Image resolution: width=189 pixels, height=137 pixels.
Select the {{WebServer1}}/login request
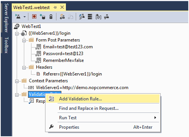pos(49,33)
